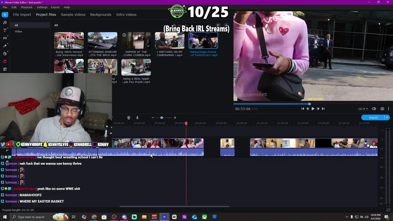The width and height of the screenshot is (393, 221).
Task: Open the Xbox app from the taskbar
Action: (x=204, y=217)
